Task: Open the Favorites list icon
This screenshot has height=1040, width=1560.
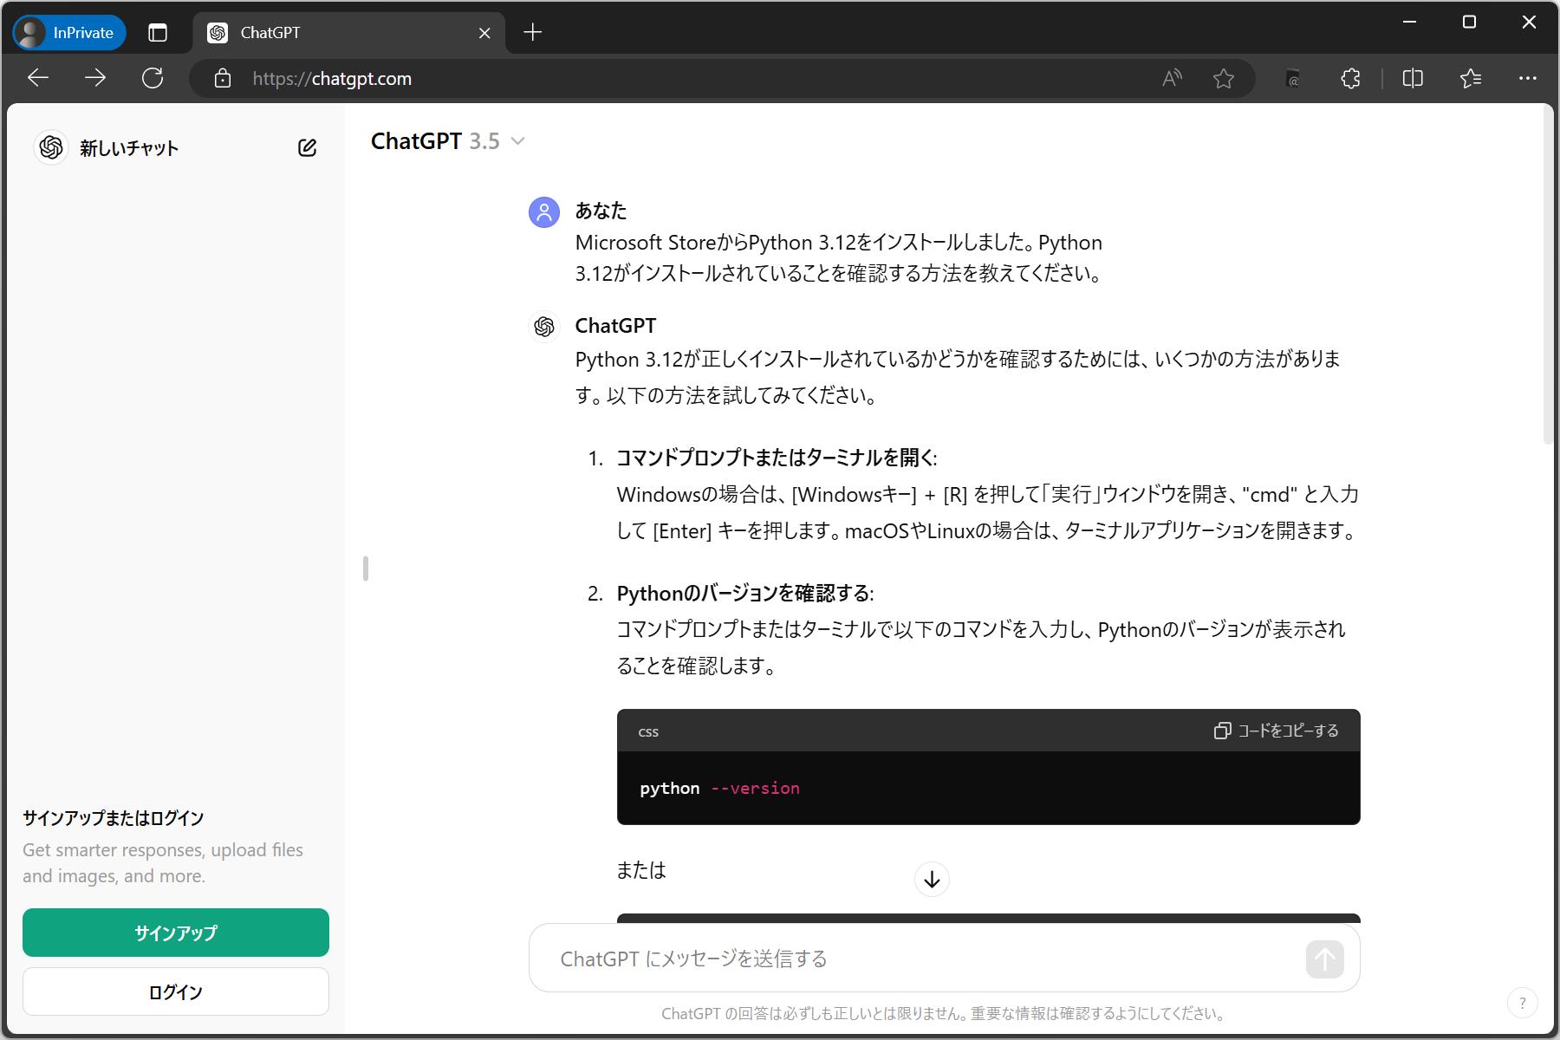Action: (x=1471, y=79)
